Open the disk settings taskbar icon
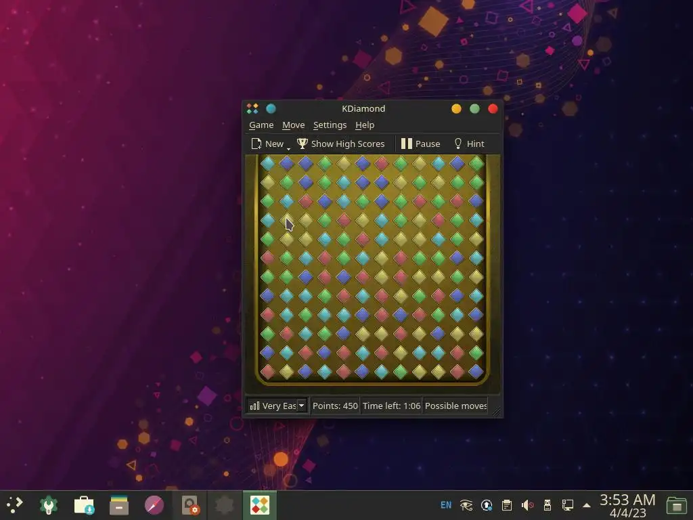Viewport: 693px width, 520px height. pyautogui.click(x=190, y=504)
